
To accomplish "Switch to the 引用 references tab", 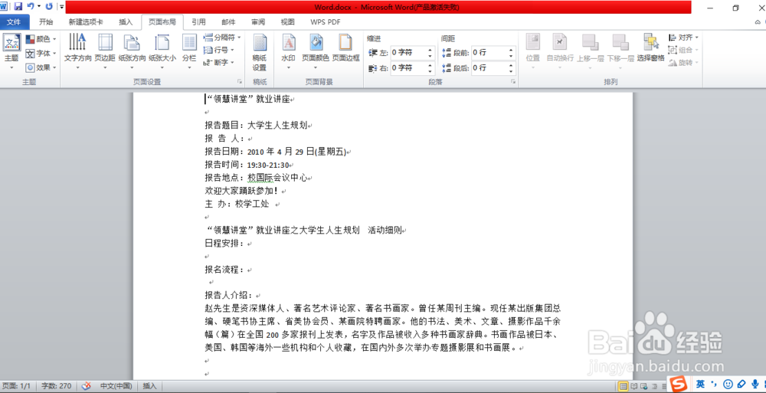I will click(x=198, y=22).
